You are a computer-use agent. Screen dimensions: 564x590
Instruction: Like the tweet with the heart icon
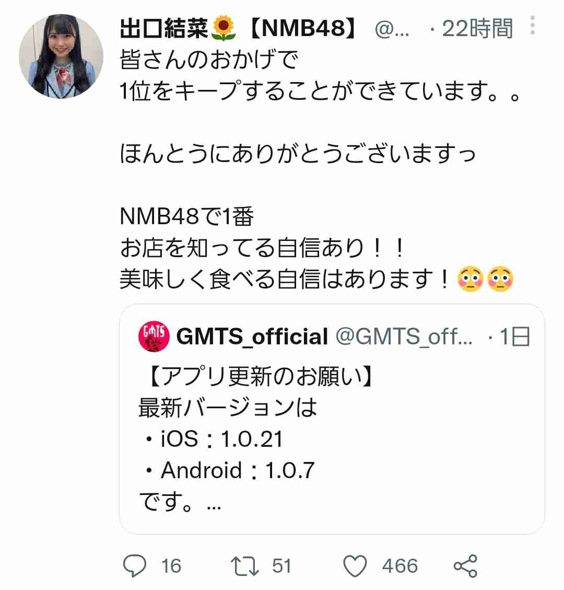coord(355,565)
